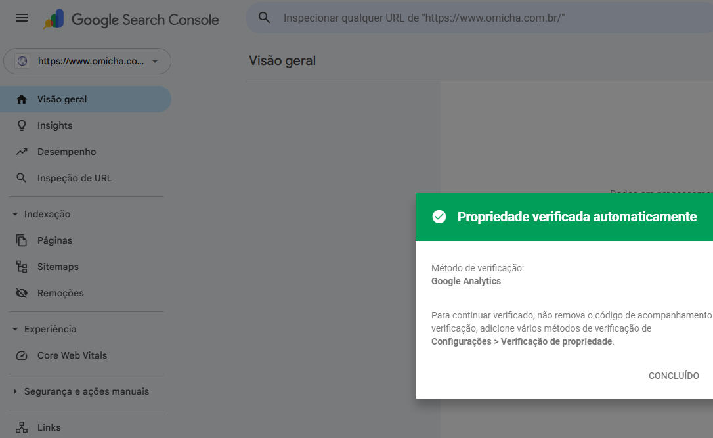Expand the Segurança e ações manuais section

coord(14,391)
